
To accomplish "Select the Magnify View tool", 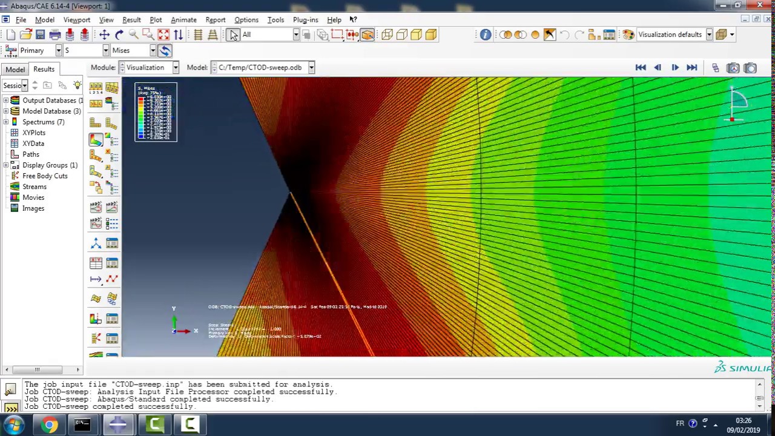I will (x=134, y=35).
